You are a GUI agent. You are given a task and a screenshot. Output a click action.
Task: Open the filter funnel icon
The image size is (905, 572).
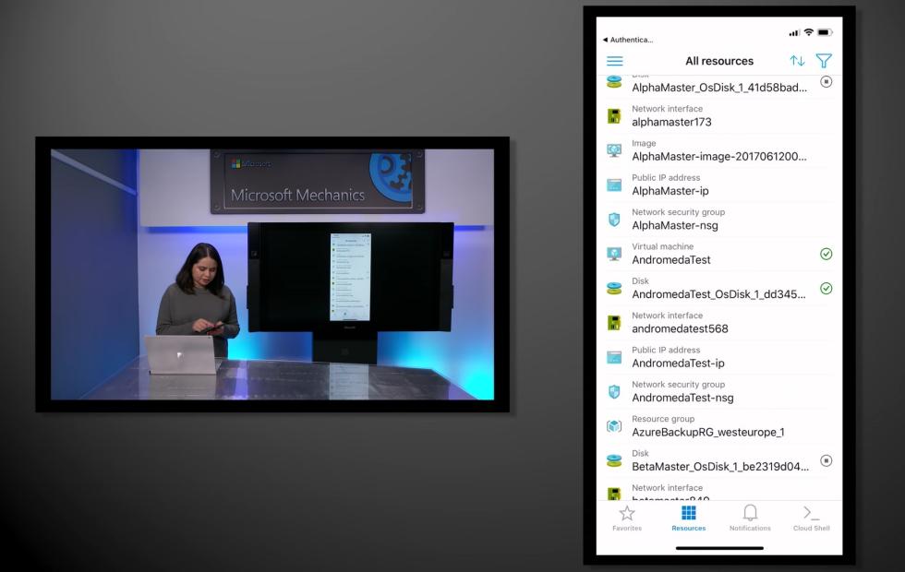[x=824, y=61]
